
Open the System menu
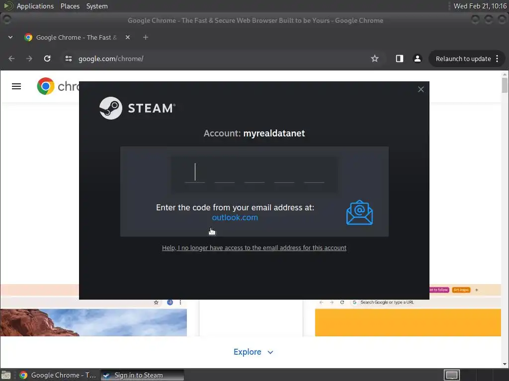click(97, 6)
